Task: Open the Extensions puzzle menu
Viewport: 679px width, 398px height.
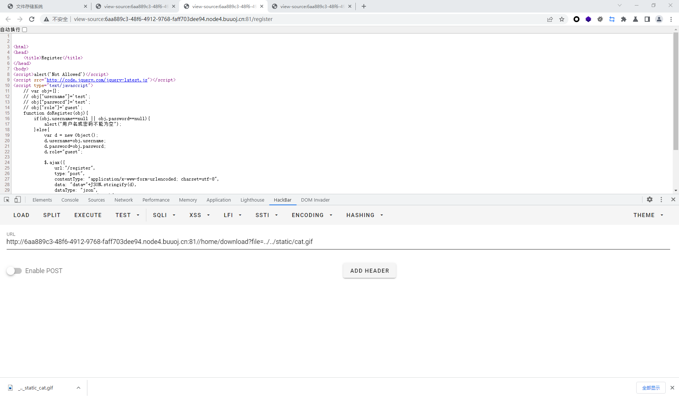Action: (624, 19)
